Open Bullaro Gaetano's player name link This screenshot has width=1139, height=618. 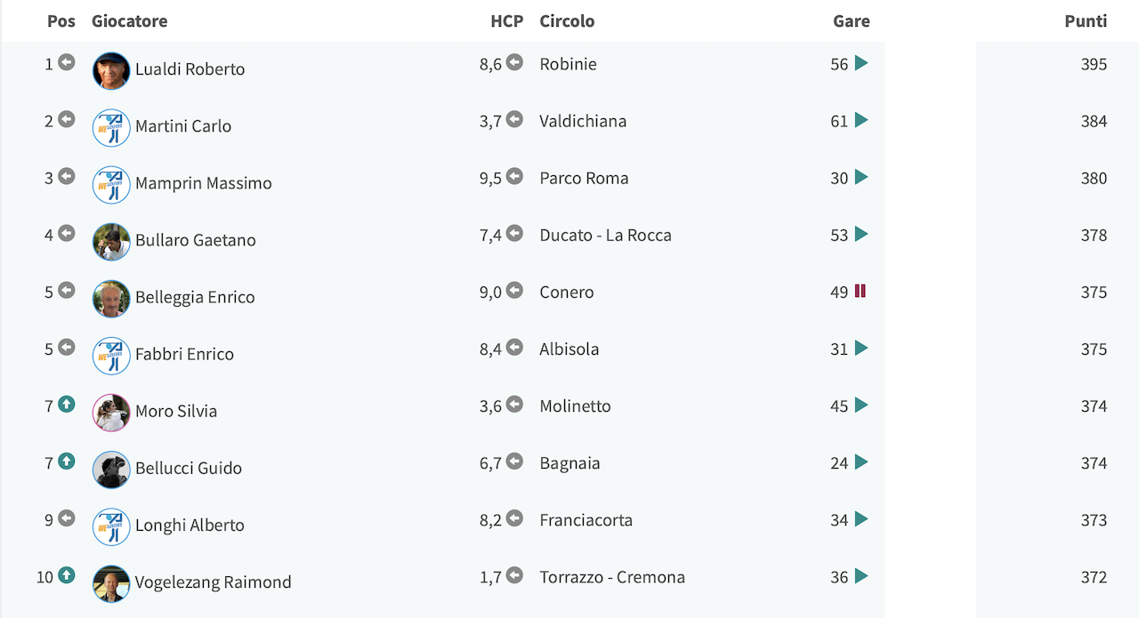pyautogui.click(x=196, y=240)
